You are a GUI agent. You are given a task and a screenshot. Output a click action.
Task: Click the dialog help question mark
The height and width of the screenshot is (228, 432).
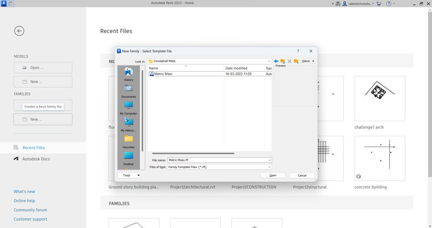point(298,51)
